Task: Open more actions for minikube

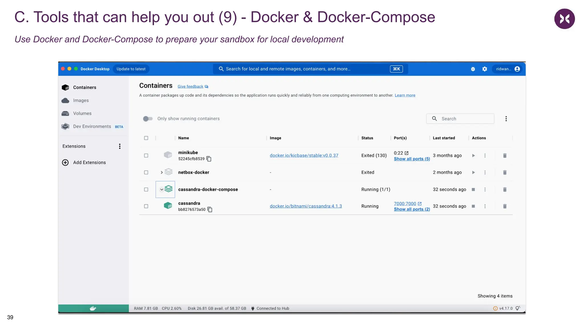Action: tap(485, 155)
